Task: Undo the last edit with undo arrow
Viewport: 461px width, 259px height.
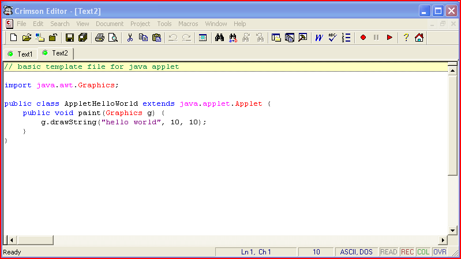Action: coord(173,38)
